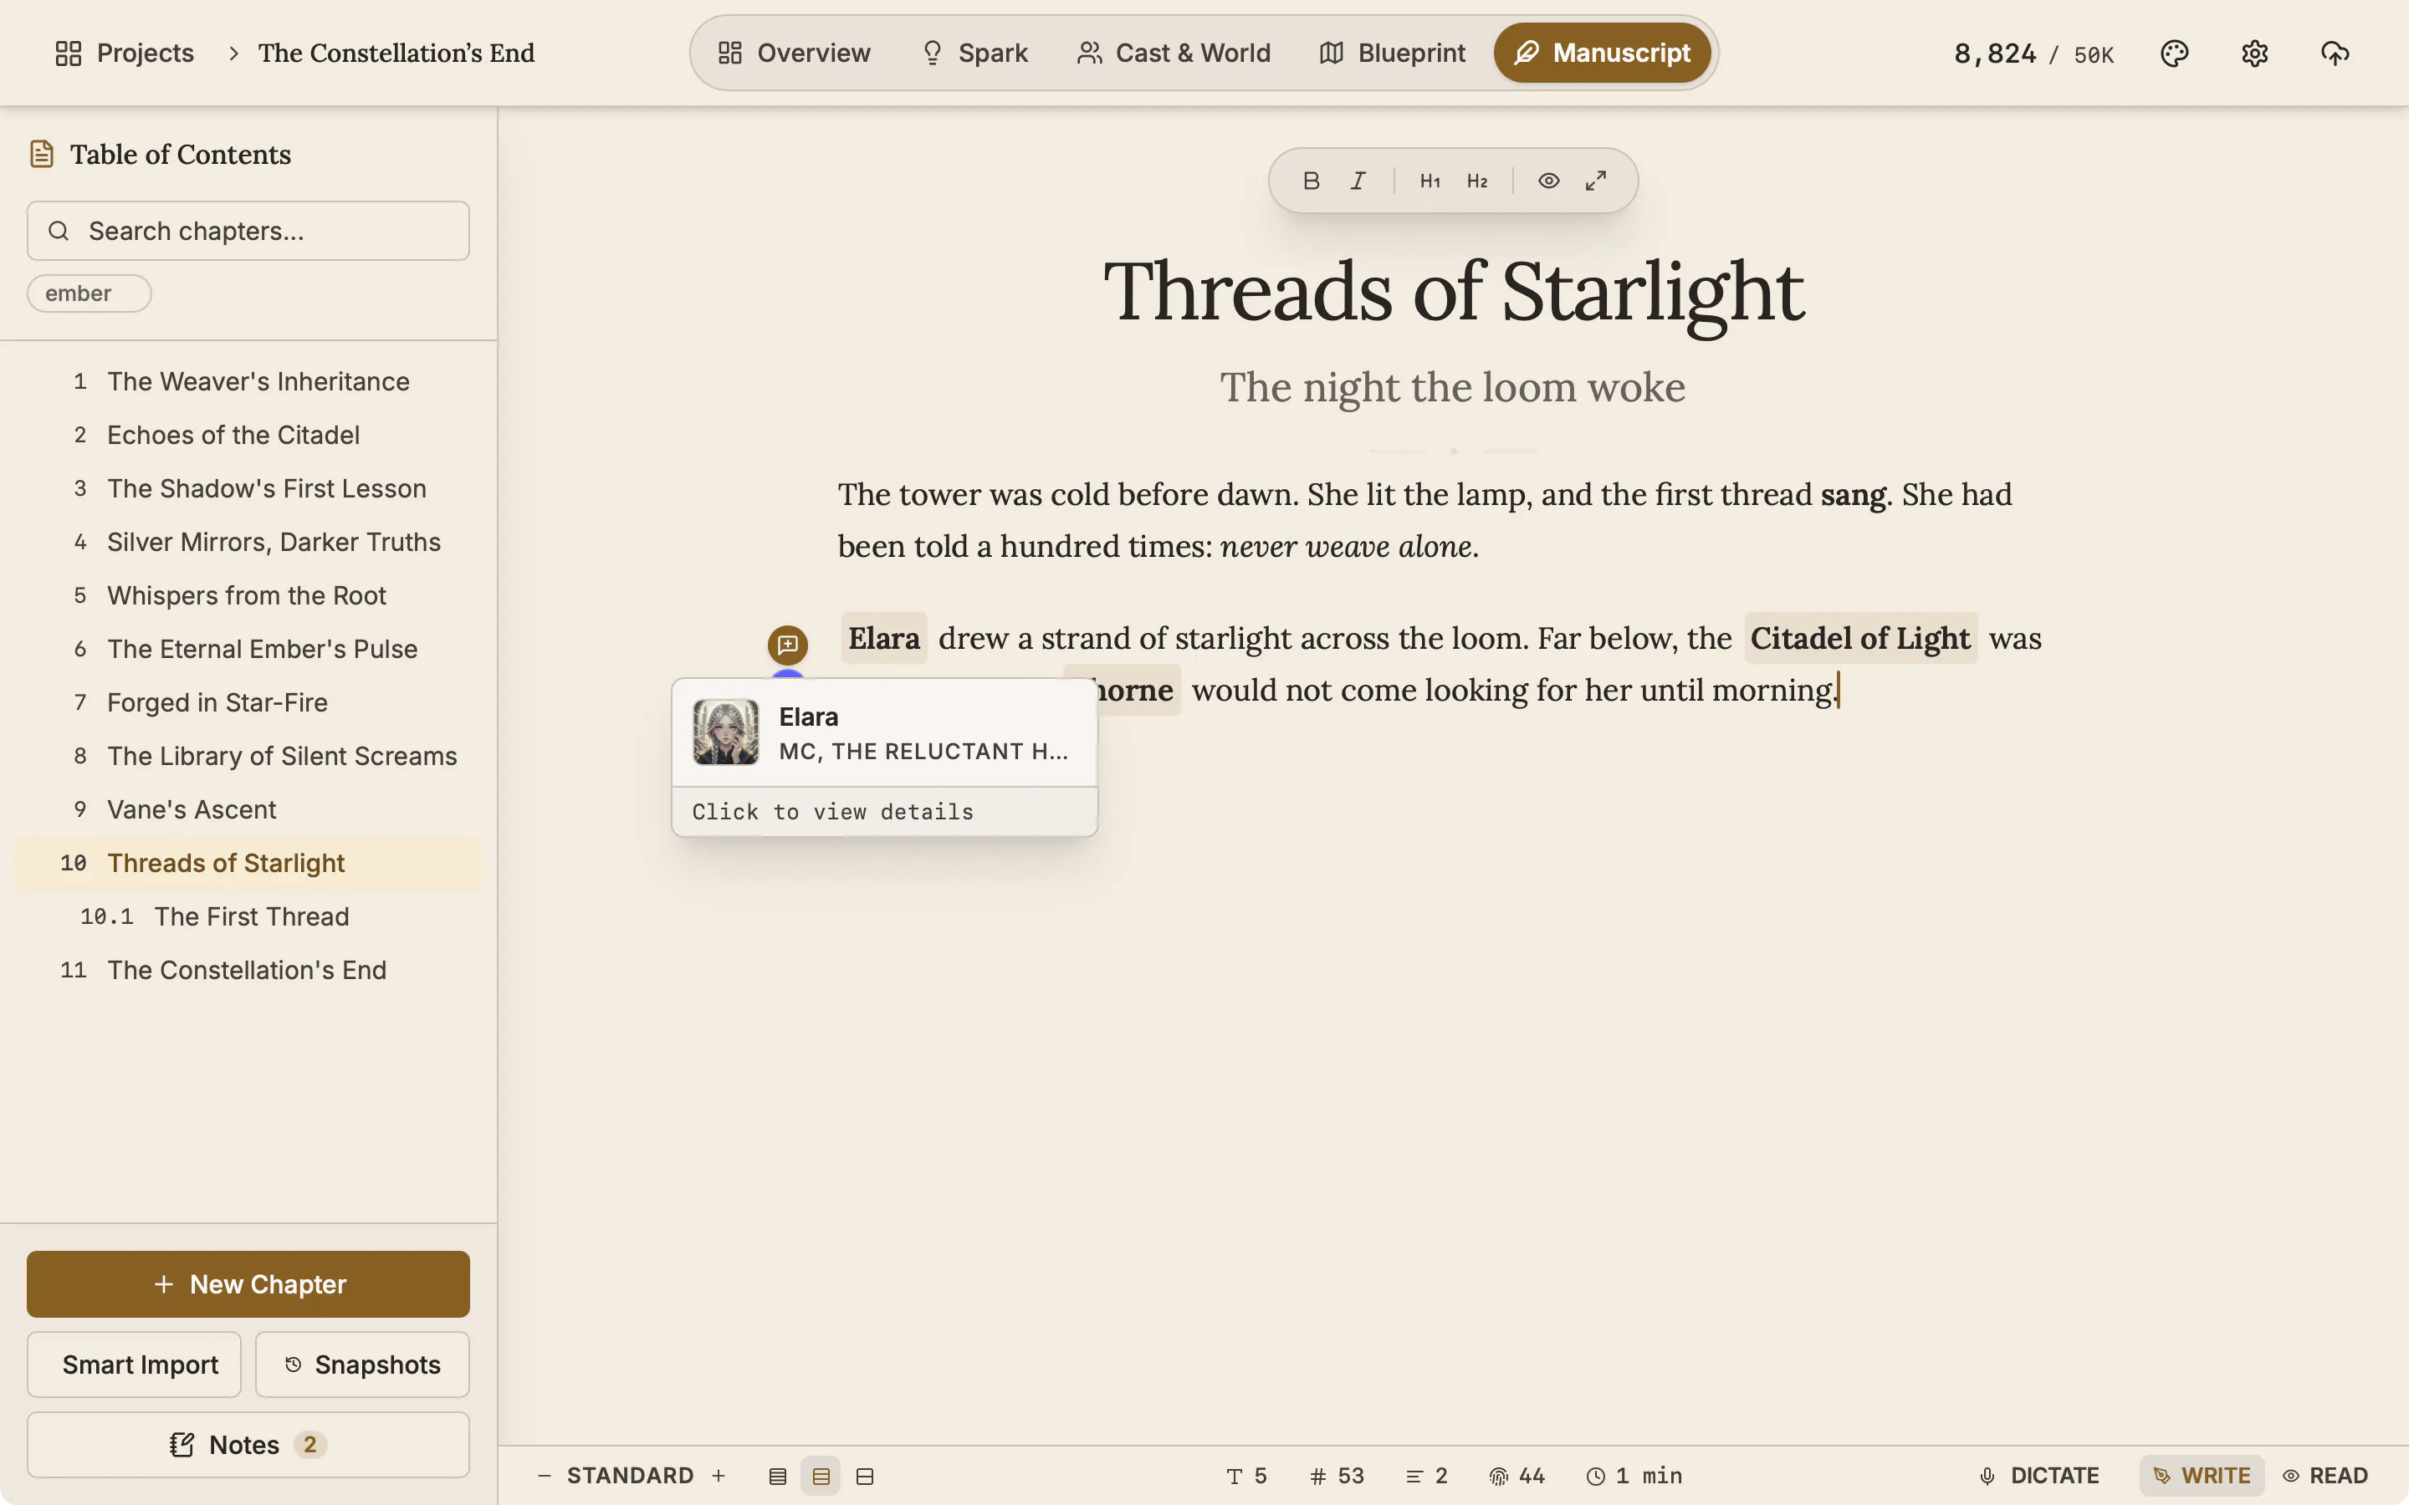2409x1505 pixels.
Task: Apply italic formatting from toolbar
Action: coord(1358,181)
